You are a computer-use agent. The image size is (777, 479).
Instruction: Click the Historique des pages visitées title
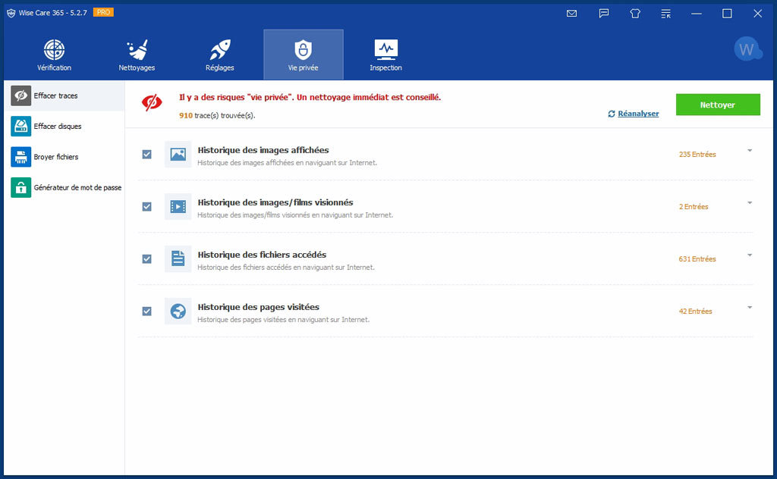258,307
